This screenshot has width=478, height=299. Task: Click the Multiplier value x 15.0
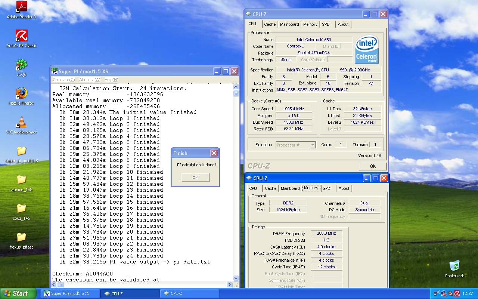coord(293,115)
